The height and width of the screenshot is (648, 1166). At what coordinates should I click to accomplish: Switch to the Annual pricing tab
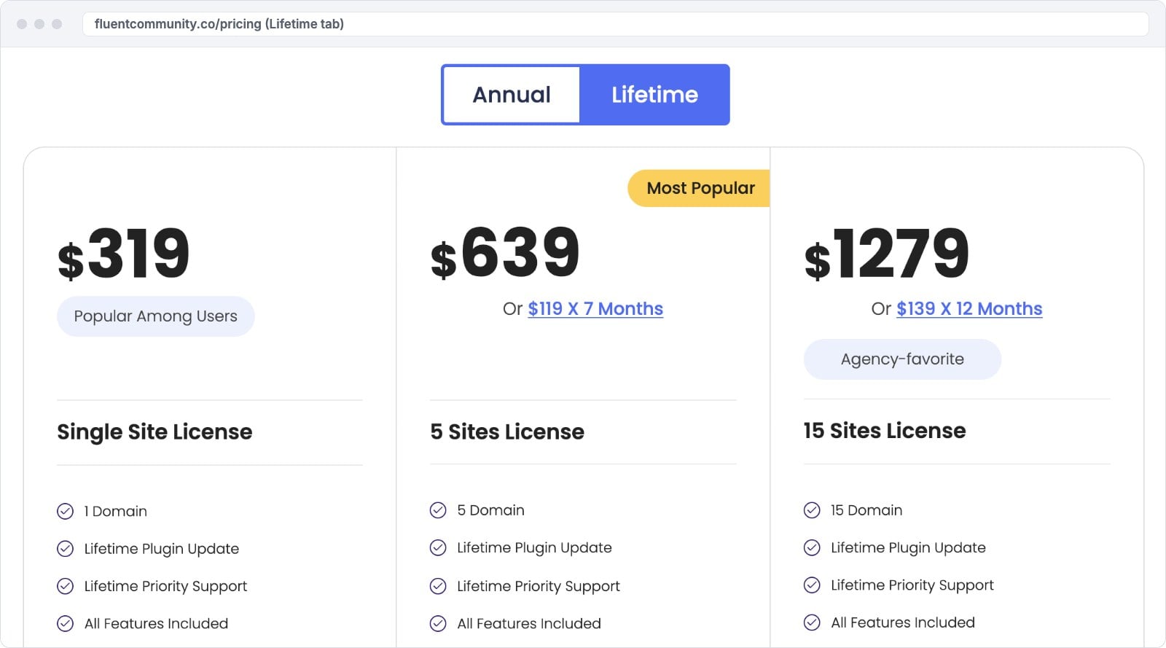click(511, 95)
